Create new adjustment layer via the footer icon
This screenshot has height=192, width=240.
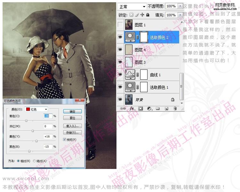[149, 108]
